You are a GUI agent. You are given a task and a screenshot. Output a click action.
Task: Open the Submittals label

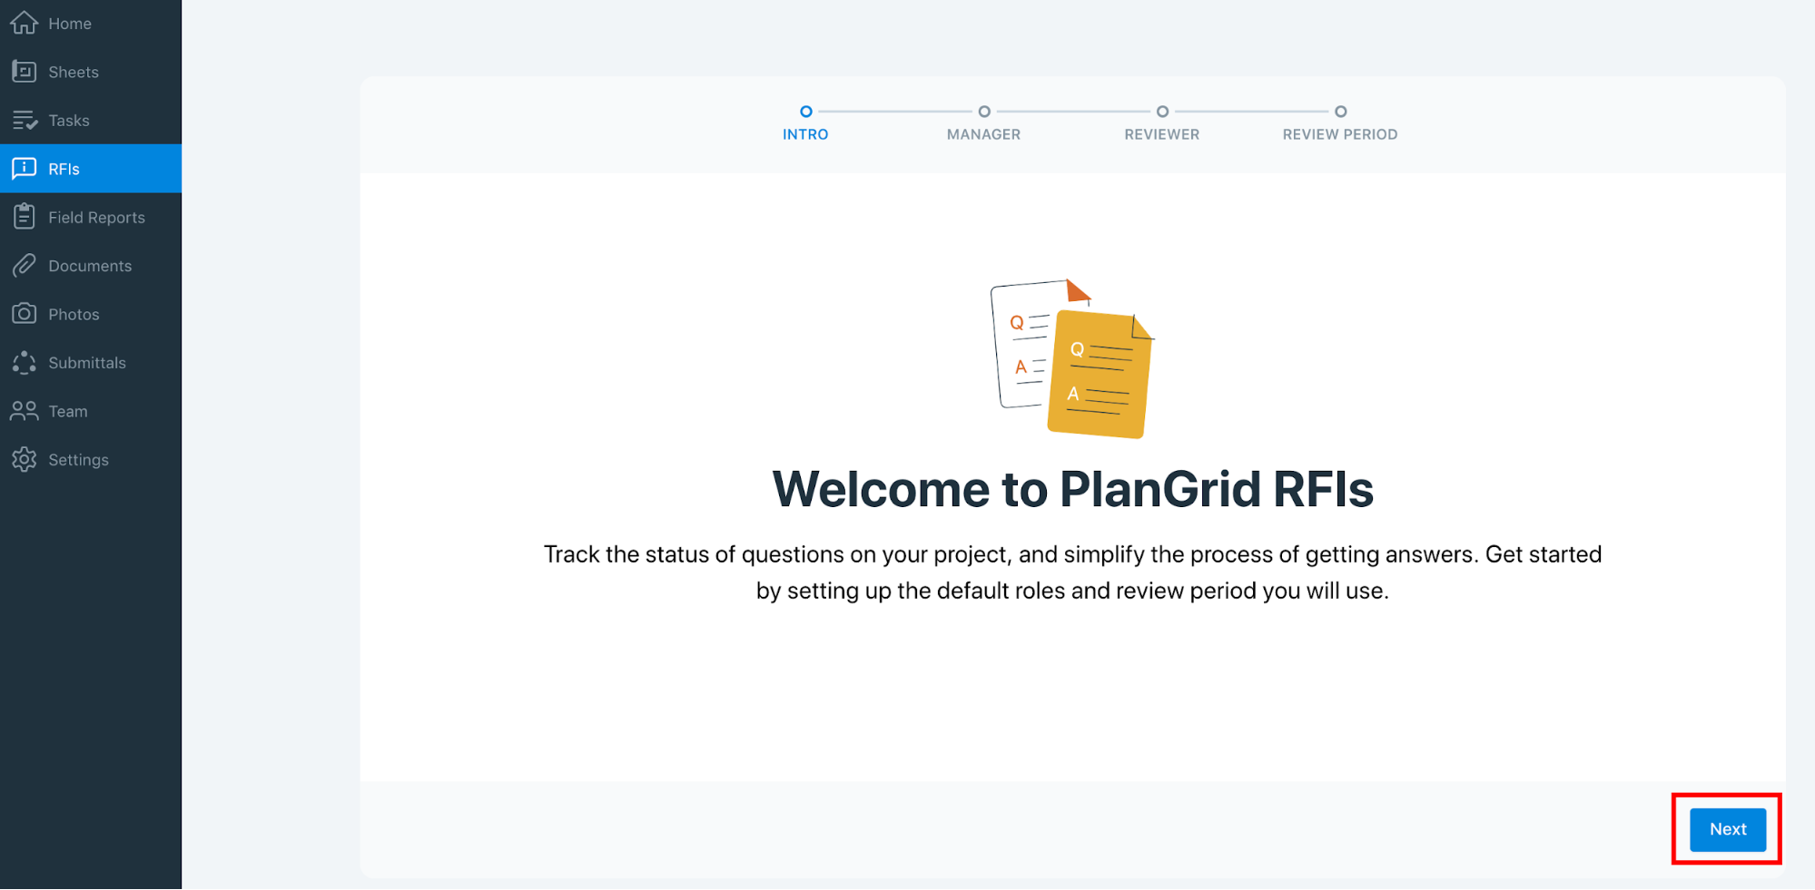tap(87, 363)
